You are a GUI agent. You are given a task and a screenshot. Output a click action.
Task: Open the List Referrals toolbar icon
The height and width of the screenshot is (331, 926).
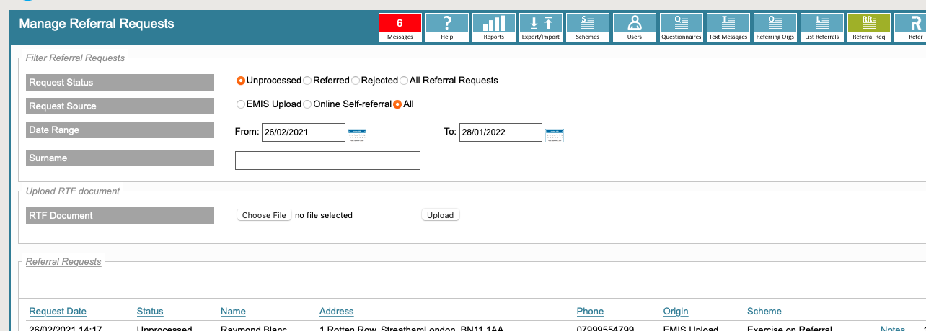[x=822, y=27]
